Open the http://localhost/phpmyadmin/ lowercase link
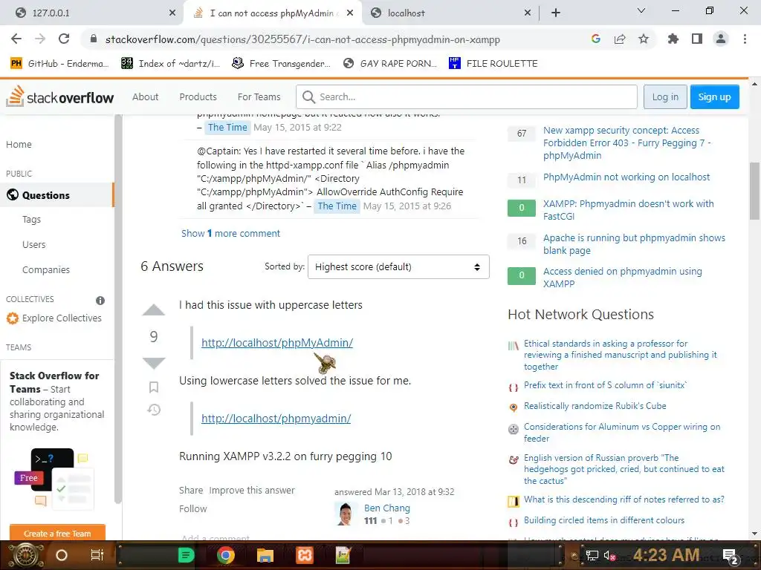 (x=276, y=418)
